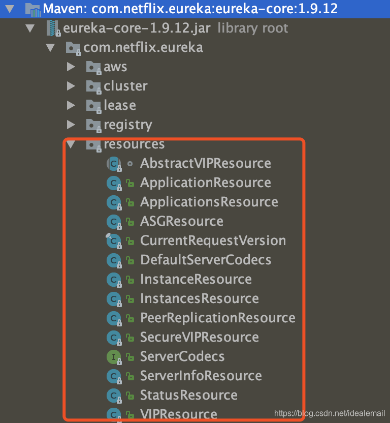Click the com.netflix.eureka package folder icon
The height and width of the screenshot is (423, 390).
tap(73, 48)
